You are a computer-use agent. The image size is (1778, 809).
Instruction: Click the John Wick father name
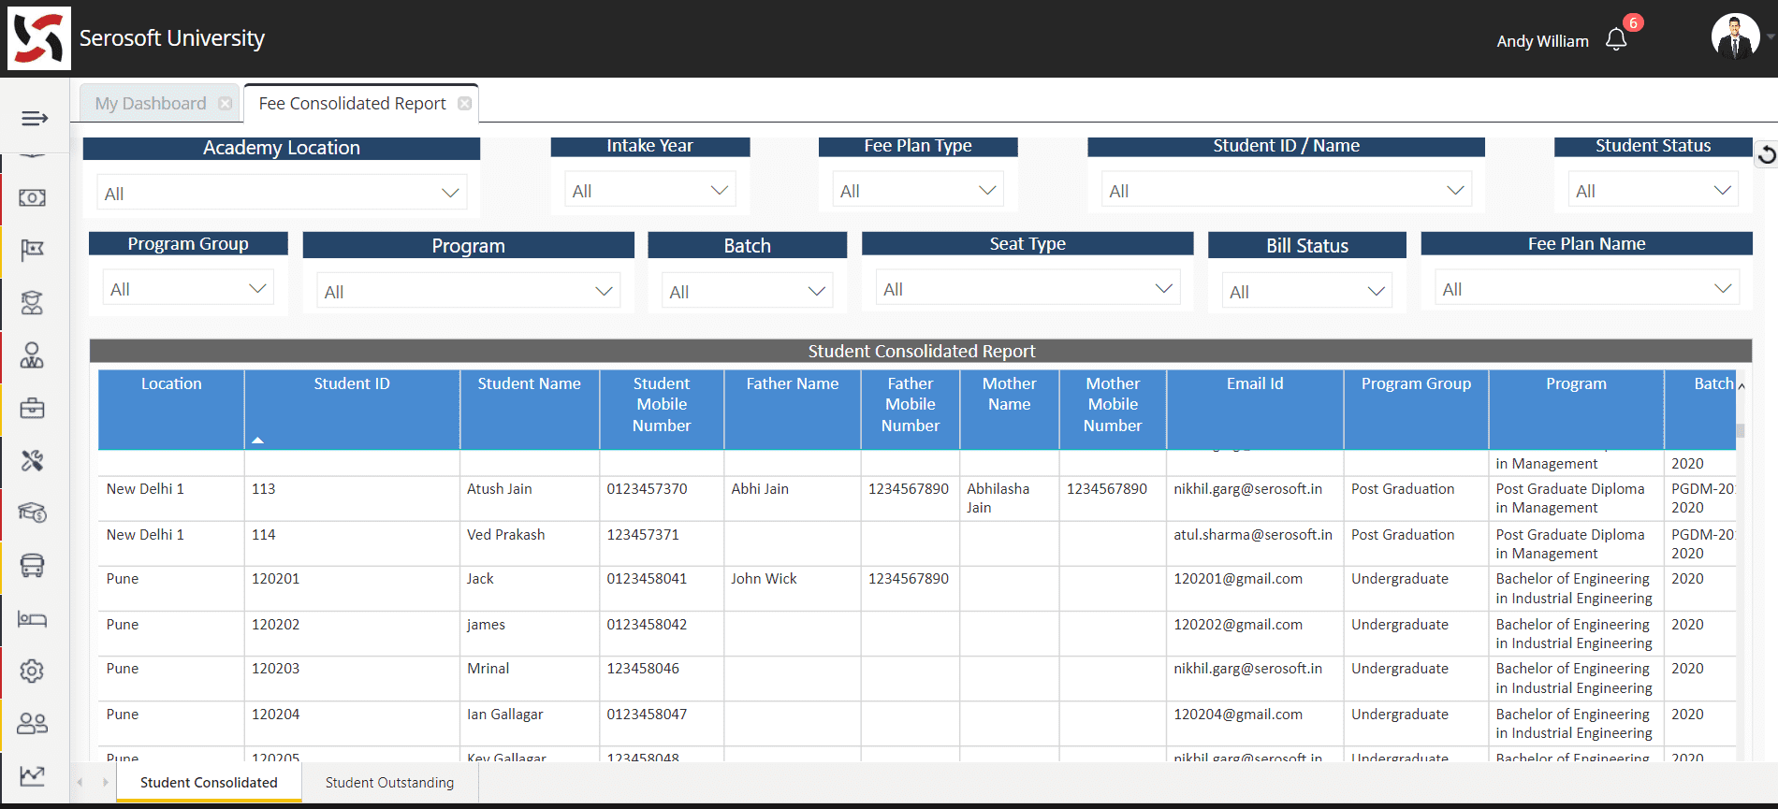764,579
